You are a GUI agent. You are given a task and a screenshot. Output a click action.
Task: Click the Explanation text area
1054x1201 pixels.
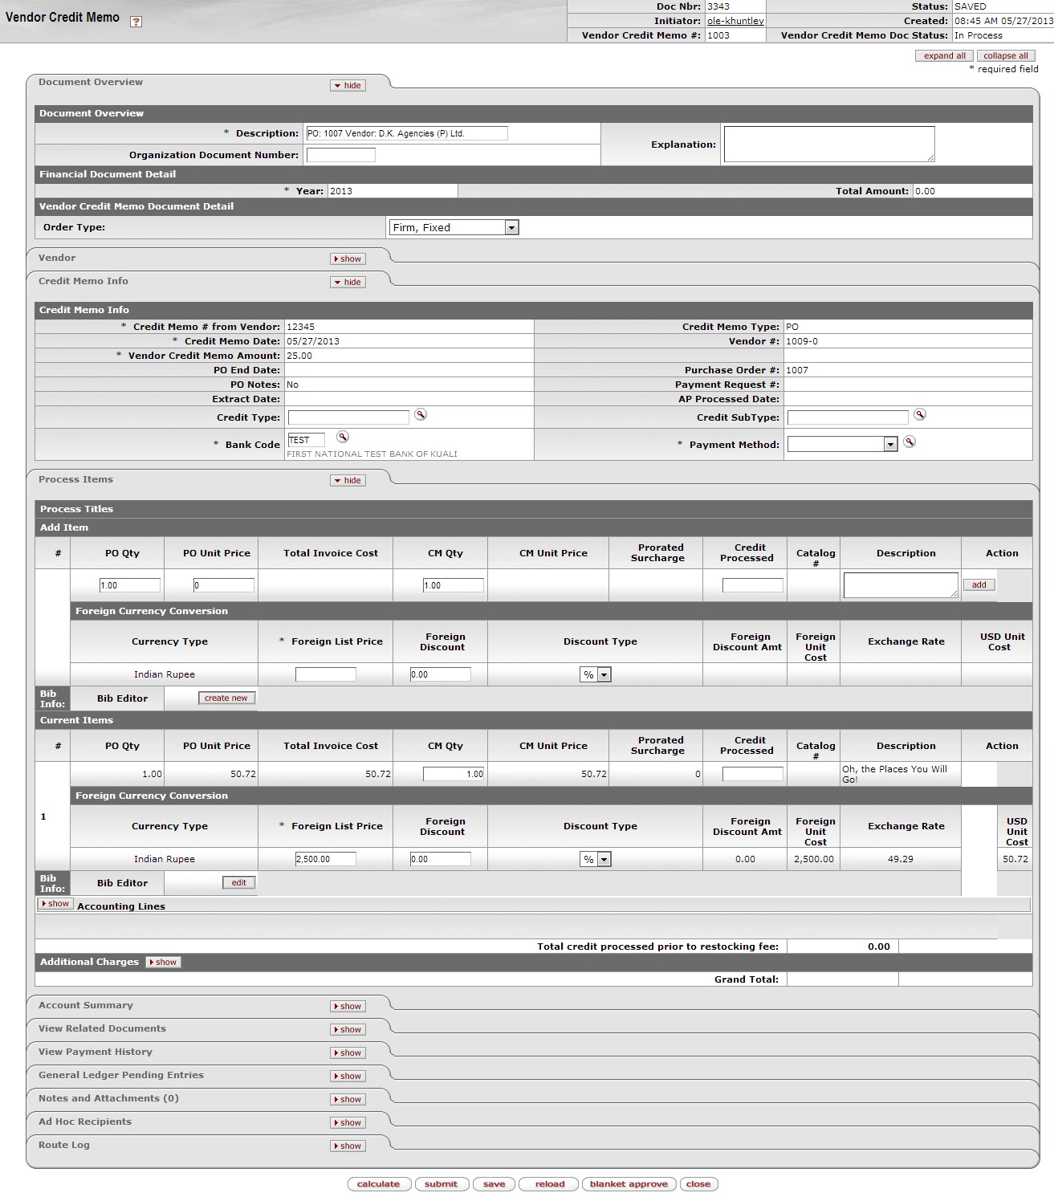click(829, 145)
